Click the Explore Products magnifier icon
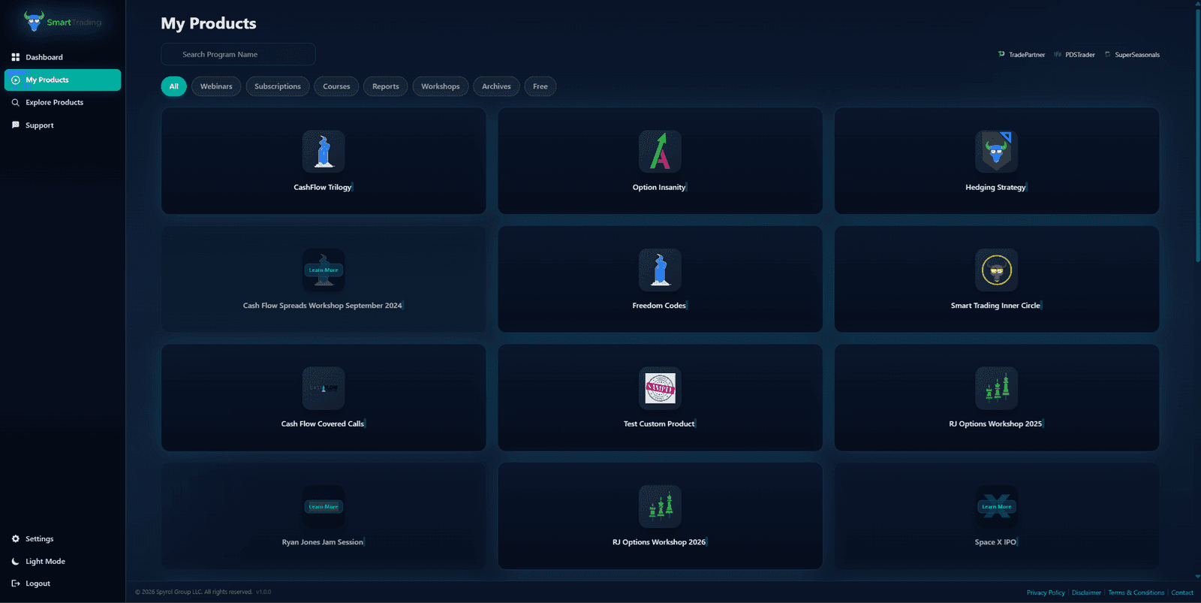Image resolution: width=1201 pixels, height=603 pixels. pos(16,102)
